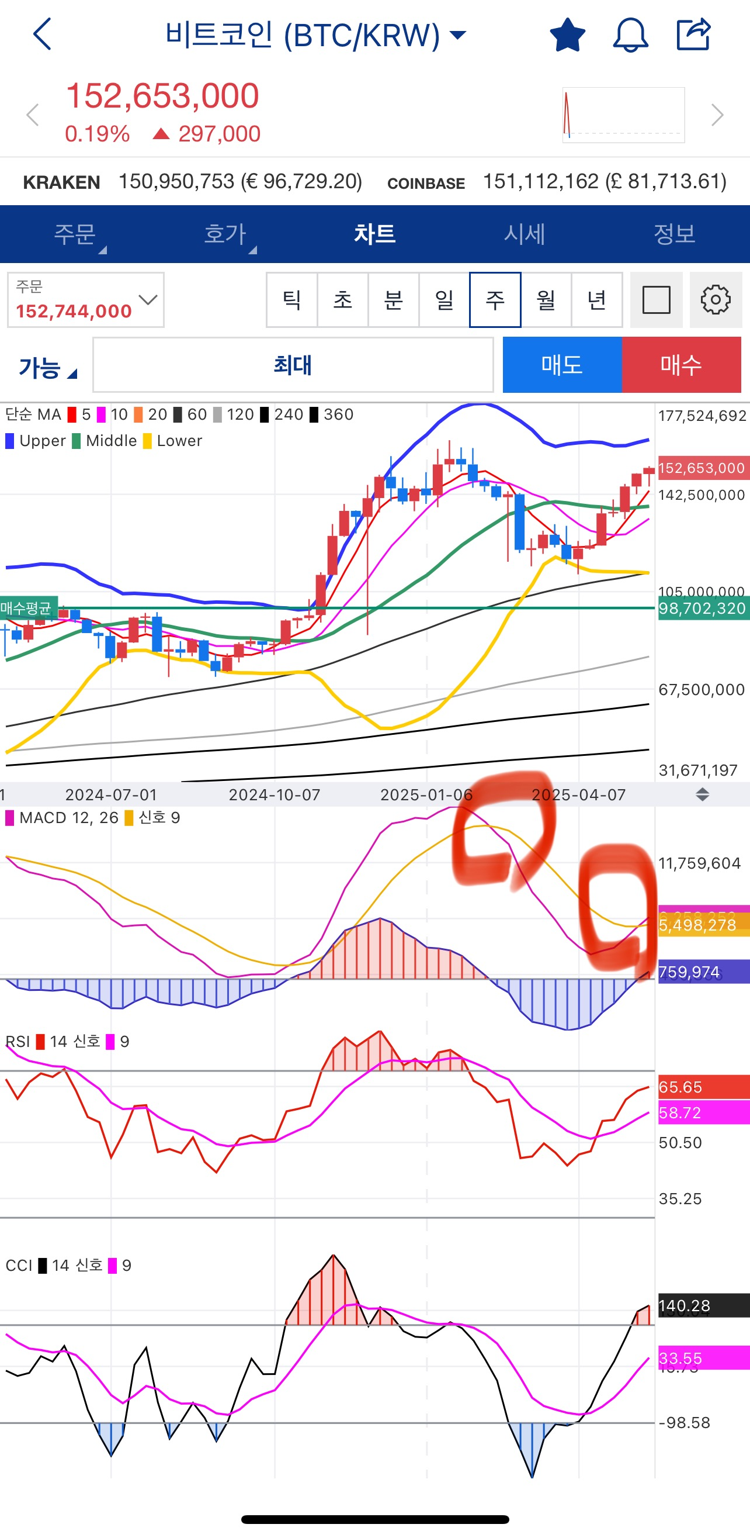Tap the red 매수 buy button
This screenshot has width=750, height=1538.
point(682,365)
